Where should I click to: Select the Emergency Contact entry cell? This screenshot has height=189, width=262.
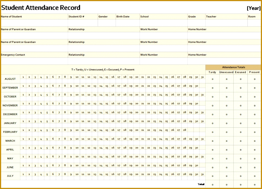point(33,61)
